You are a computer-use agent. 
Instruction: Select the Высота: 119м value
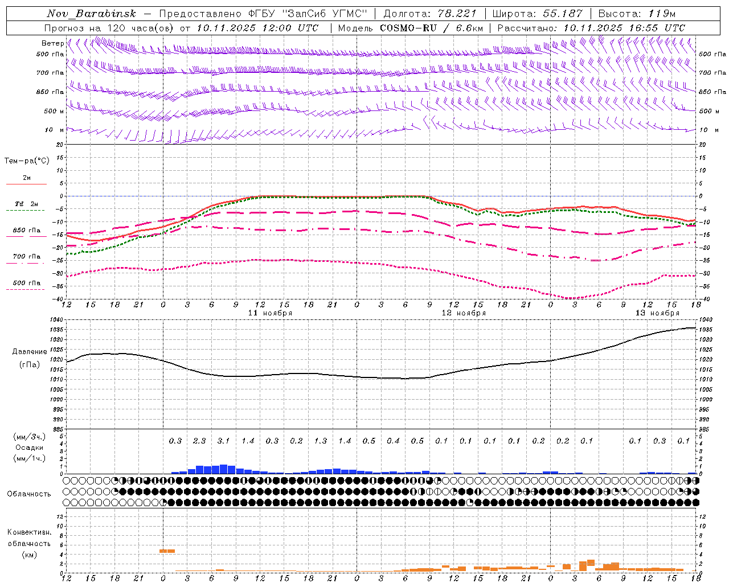[637, 14]
